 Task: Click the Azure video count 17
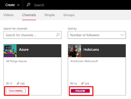click(x=11, y=84)
